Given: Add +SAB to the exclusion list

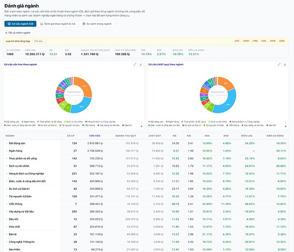Looking at the screenshot, I should click(282, 41).
